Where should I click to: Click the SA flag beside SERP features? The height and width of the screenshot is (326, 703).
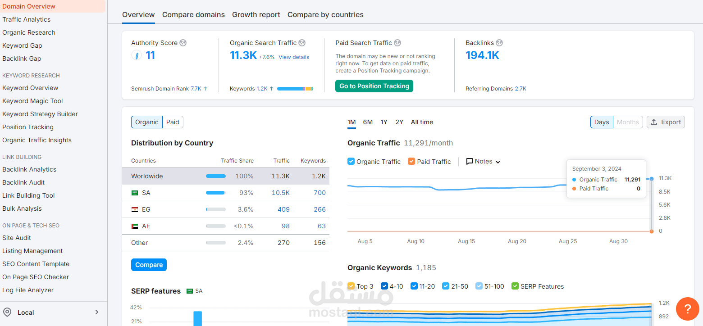190,291
